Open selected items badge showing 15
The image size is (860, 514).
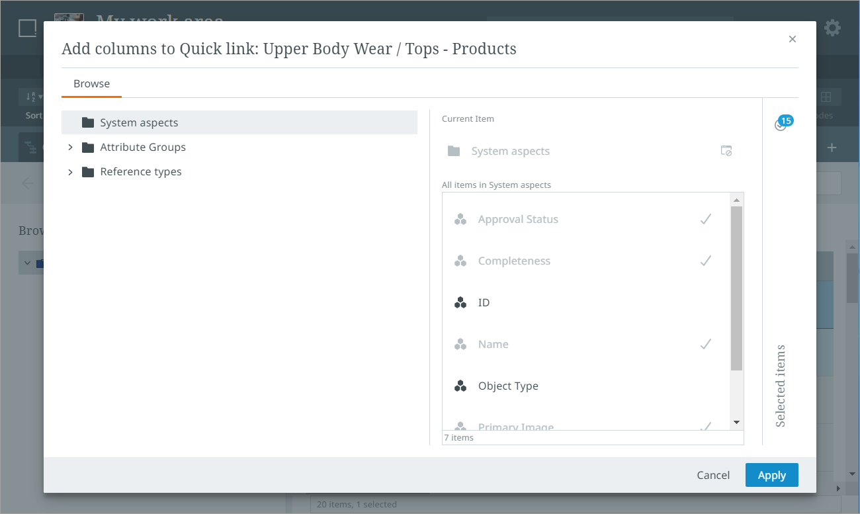783,123
